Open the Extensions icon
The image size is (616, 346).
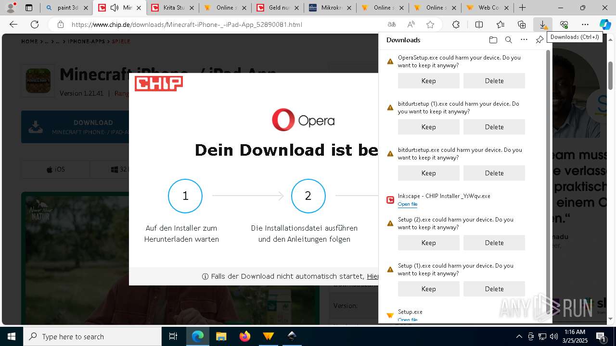point(456,25)
